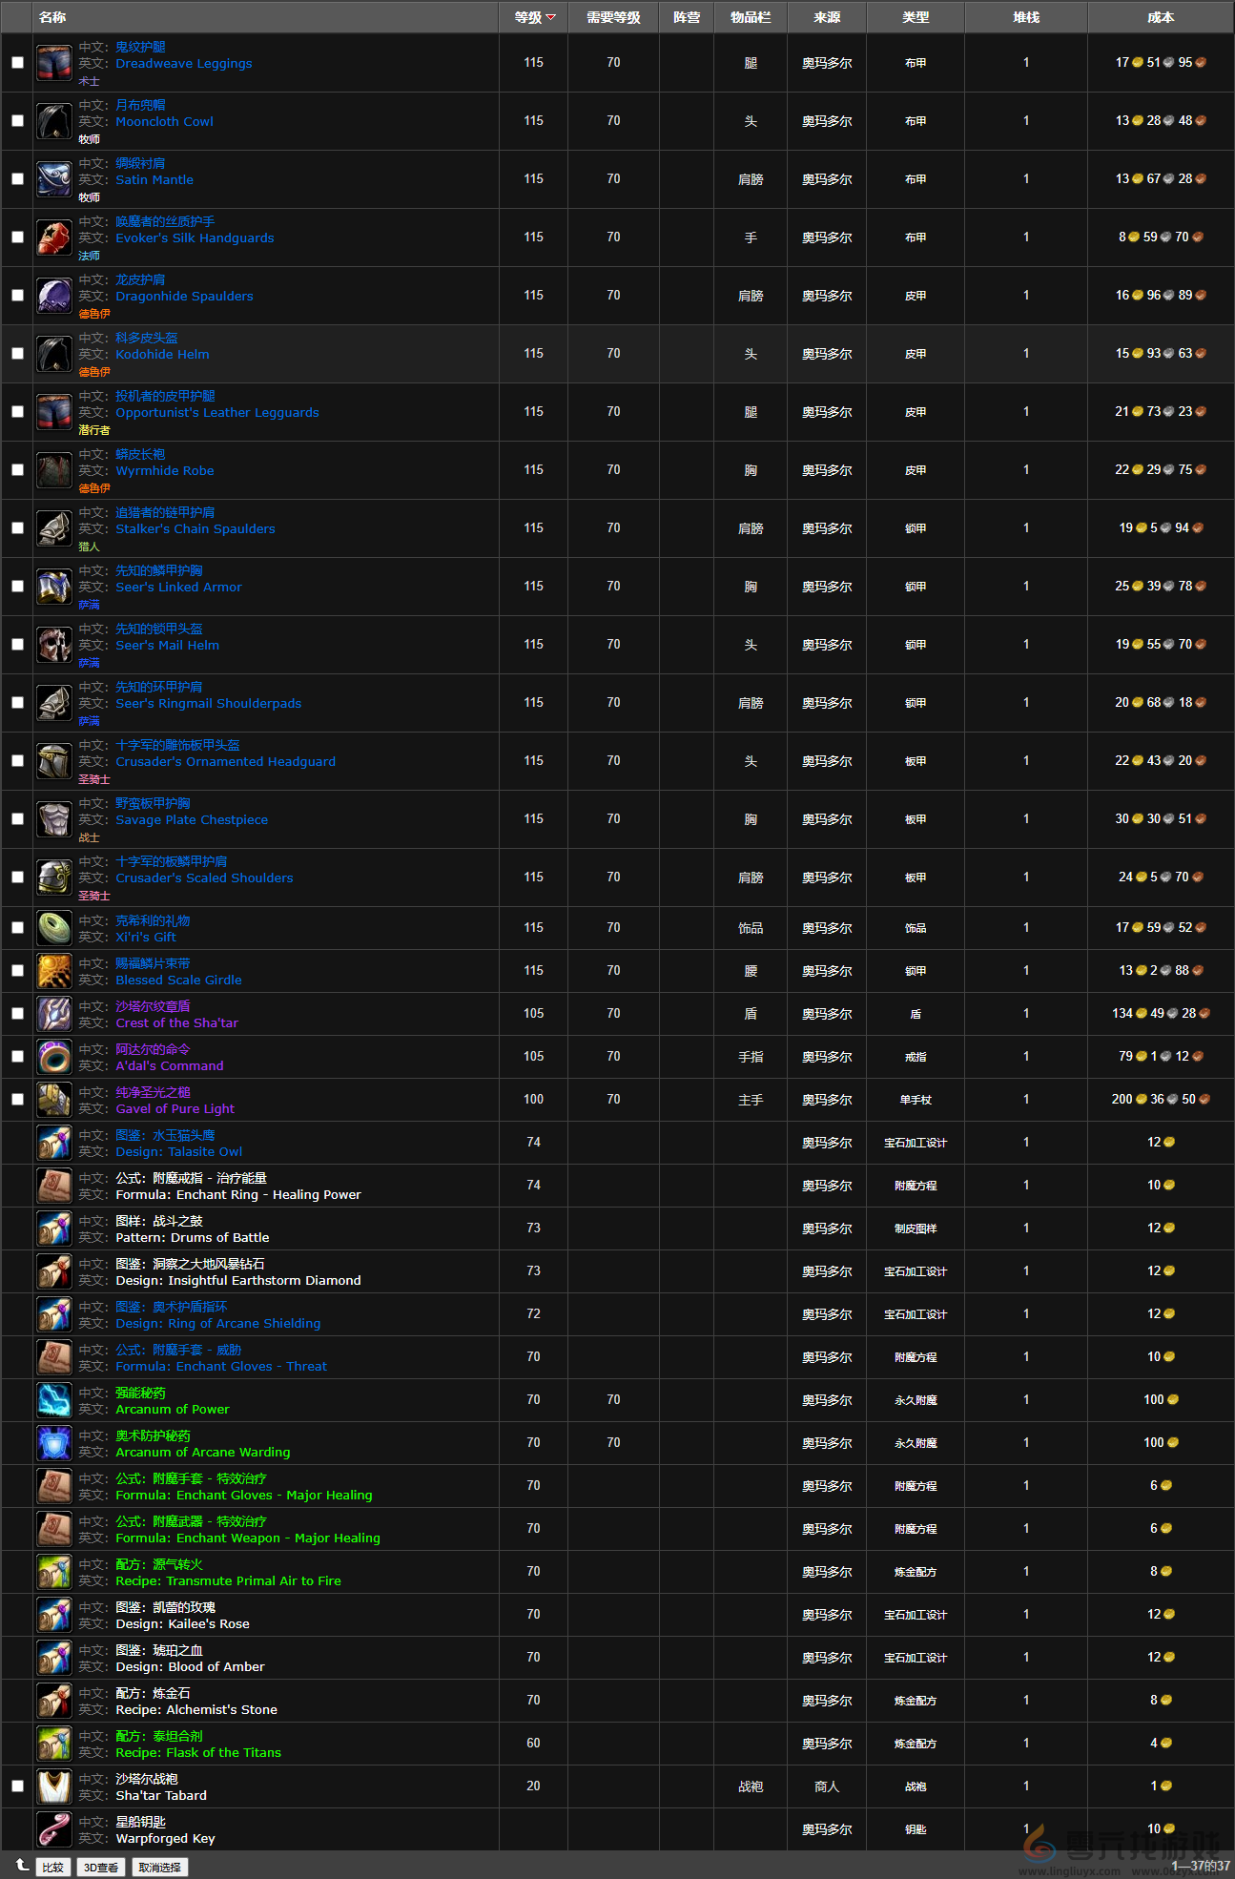Screen dimensions: 1235x1879
Task: Sort by the 需要等级 column header
Action: coord(612,17)
